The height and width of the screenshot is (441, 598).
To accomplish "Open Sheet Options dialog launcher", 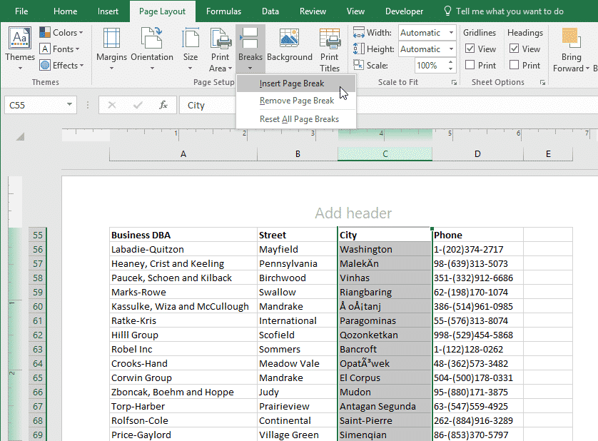I will click(x=542, y=82).
